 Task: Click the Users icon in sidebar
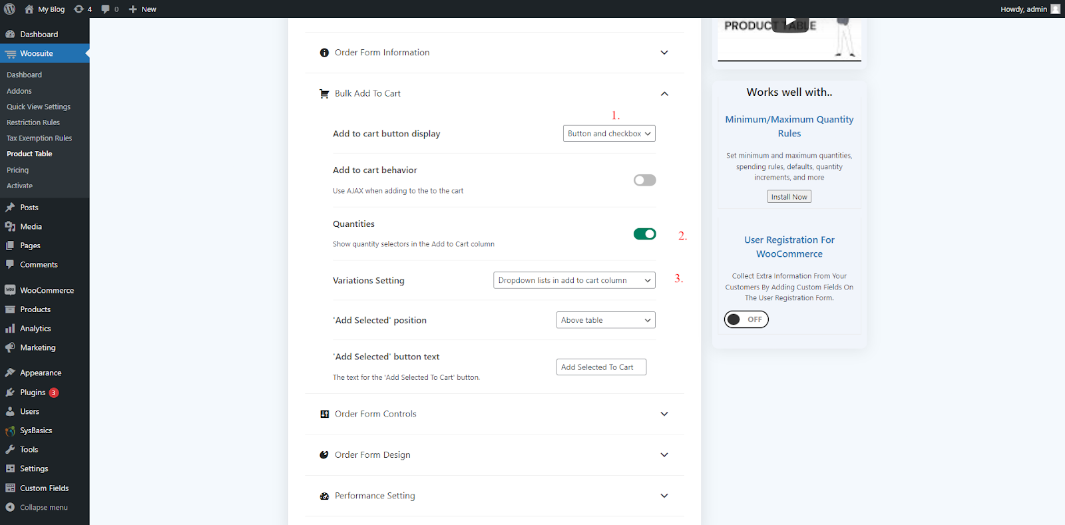(x=10, y=412)
